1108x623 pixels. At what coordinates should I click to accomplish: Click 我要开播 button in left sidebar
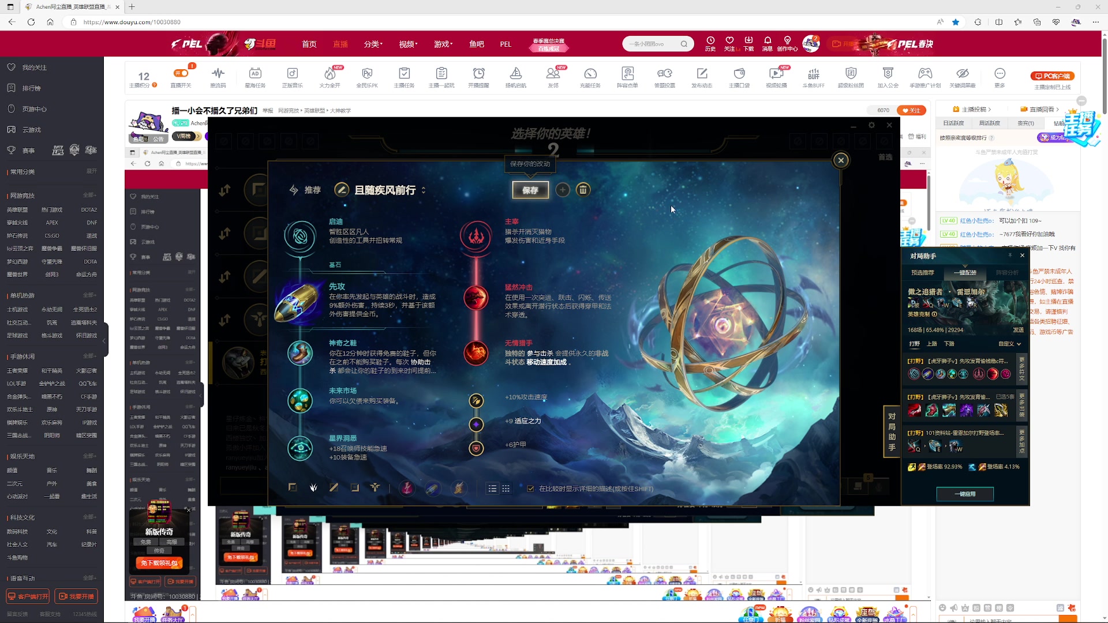tap(77, 596)
